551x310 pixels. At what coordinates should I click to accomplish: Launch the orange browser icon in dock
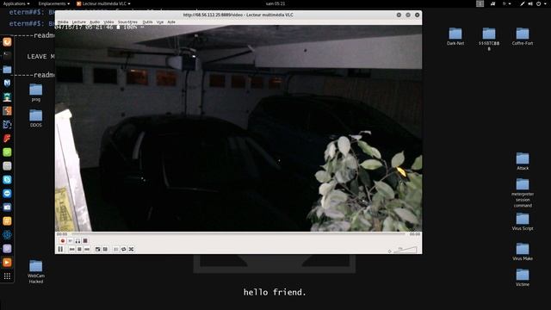[x=7, y=42]
